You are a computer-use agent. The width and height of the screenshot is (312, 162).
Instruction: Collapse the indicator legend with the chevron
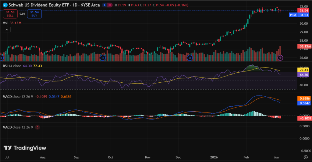pos(6,29)
